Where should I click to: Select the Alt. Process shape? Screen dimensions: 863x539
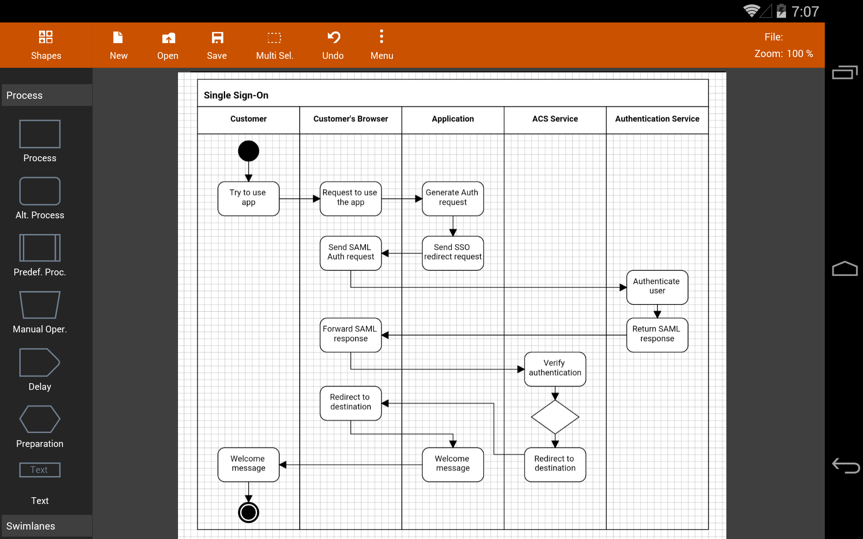coord(40,191)
